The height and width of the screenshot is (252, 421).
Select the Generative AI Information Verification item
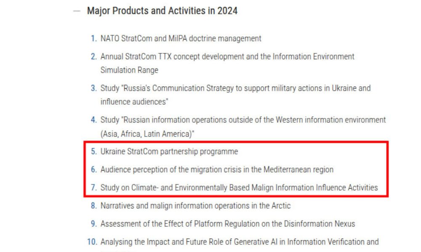coord(240,242)
